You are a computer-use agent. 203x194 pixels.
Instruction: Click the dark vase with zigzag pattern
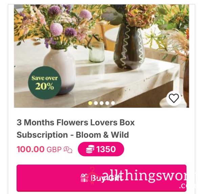point(129,46)
